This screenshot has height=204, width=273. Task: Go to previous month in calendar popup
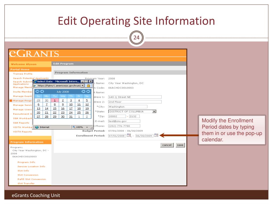click(x=42, y=91)
